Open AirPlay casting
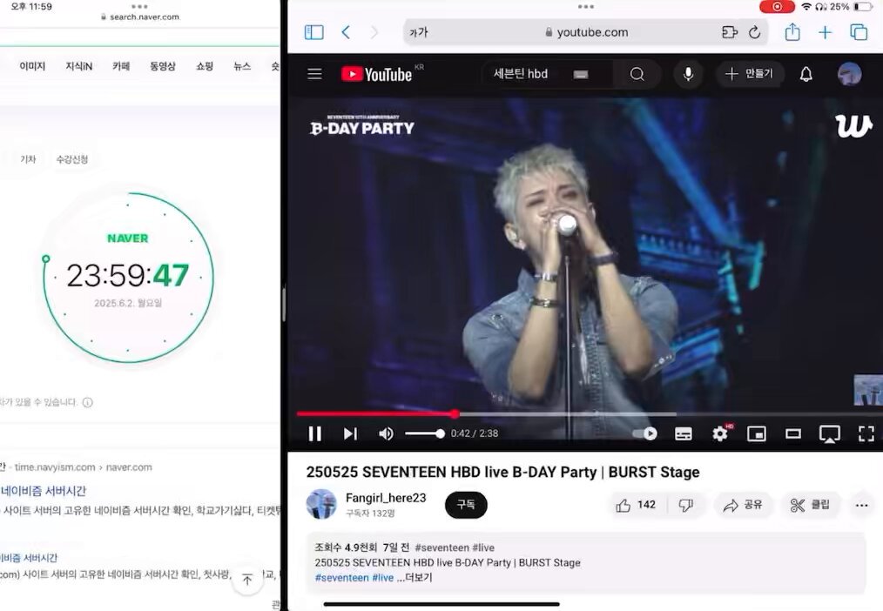The image size is (883, 611). [x=830, y=433]
